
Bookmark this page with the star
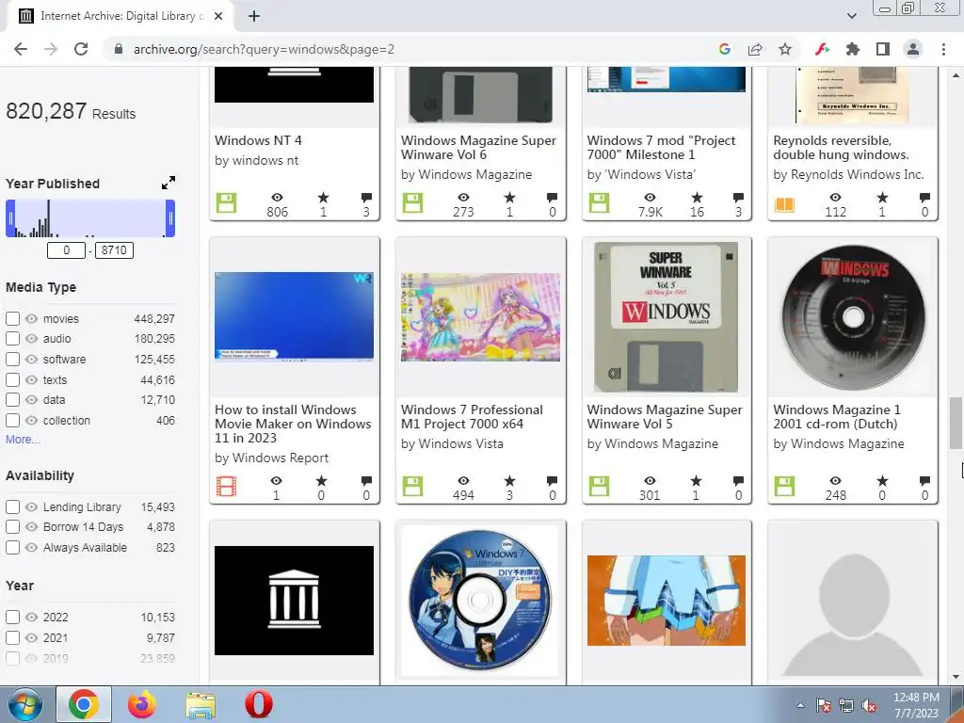tap(785, 49)
